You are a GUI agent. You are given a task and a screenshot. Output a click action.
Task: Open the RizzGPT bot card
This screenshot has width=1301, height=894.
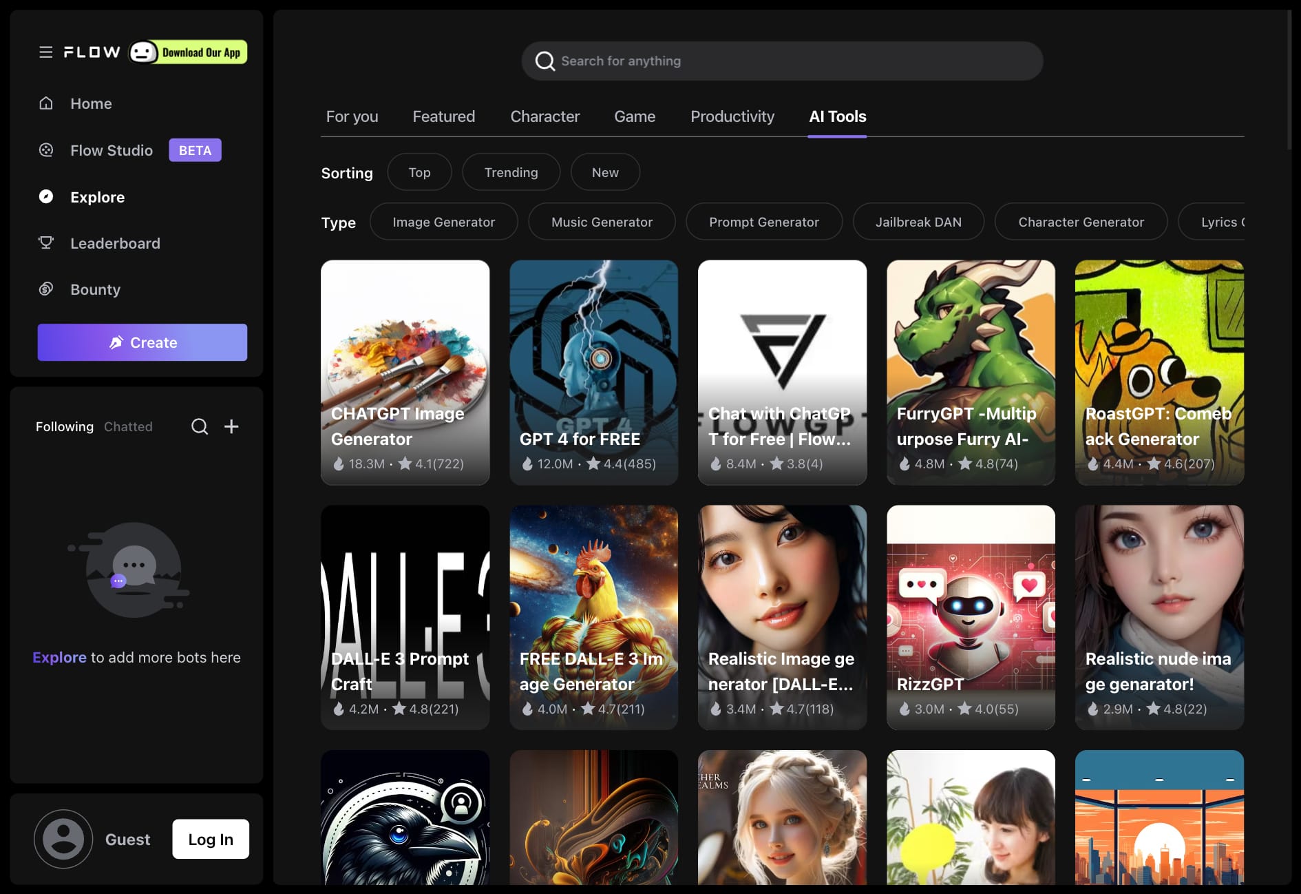[971, 618]
